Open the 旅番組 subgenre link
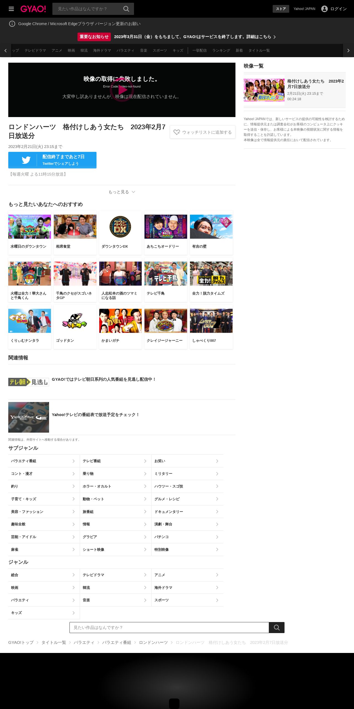The image size is (354, 709). tap(116, 512)
